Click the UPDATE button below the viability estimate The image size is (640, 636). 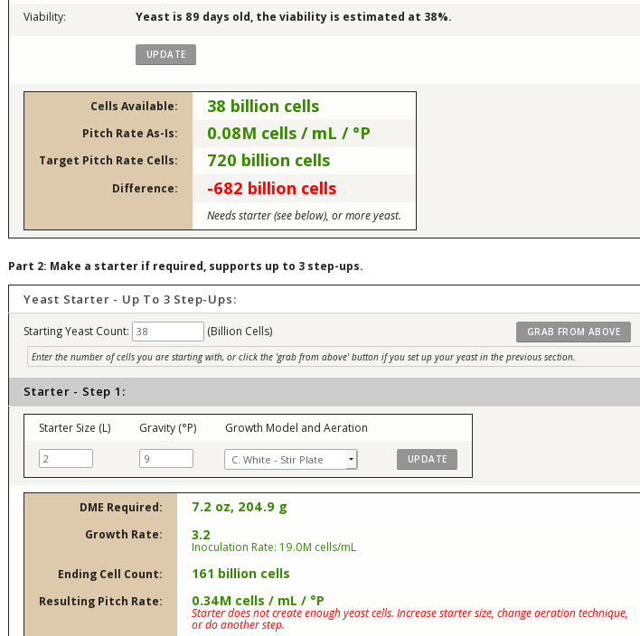(x=165, y=54)
